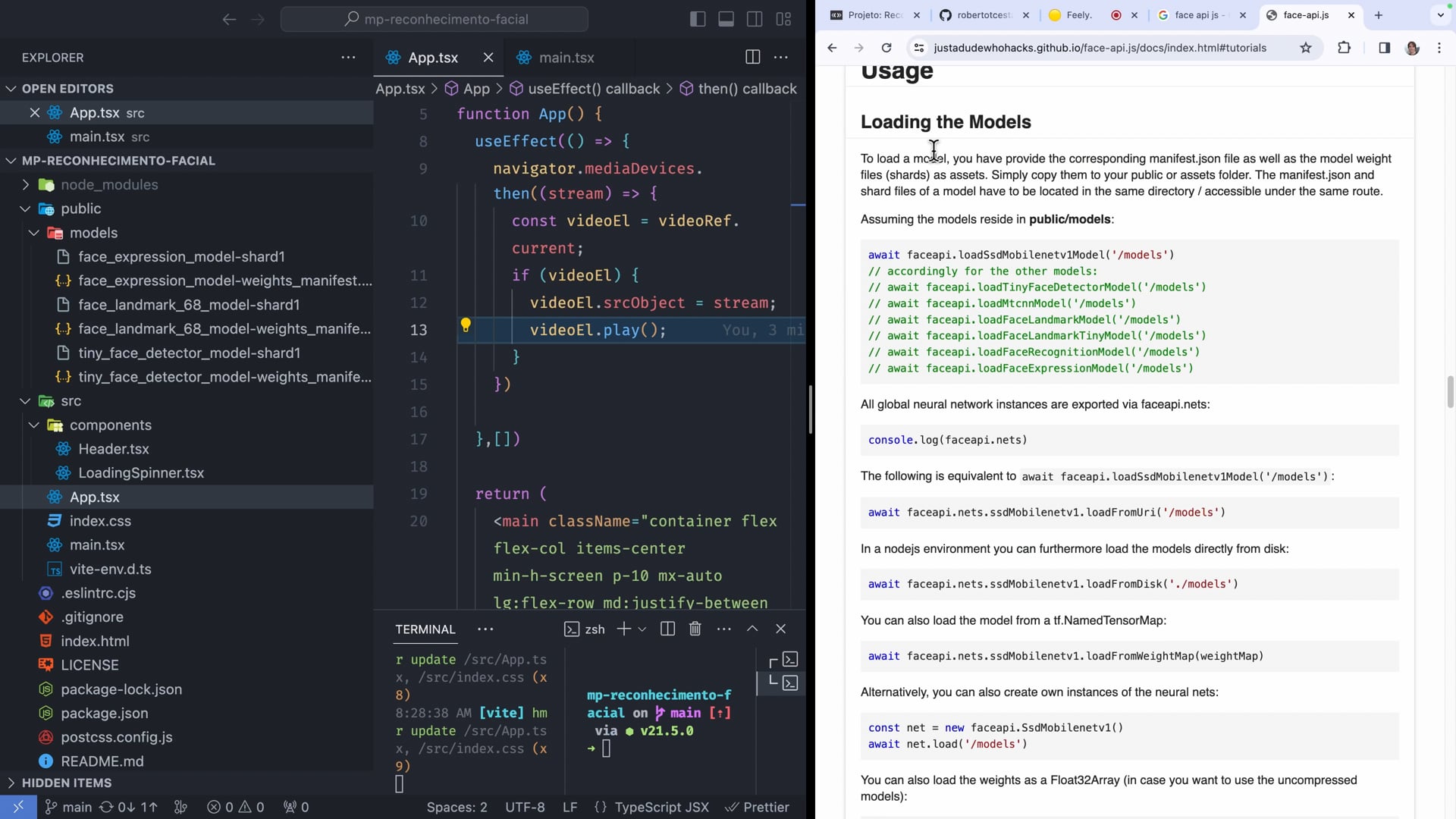Open the browser extensions puzzle icon
Image resolution: width=1456 pixels, height=819 pixels.
click(x=1344, y=48)
